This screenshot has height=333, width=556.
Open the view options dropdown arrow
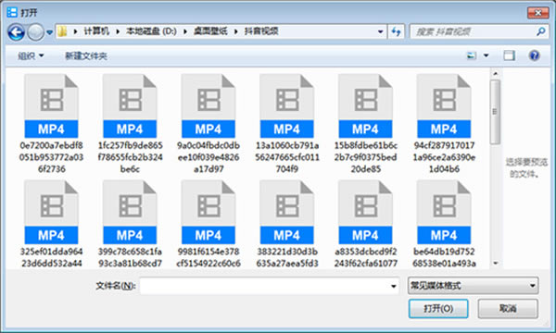486,55
